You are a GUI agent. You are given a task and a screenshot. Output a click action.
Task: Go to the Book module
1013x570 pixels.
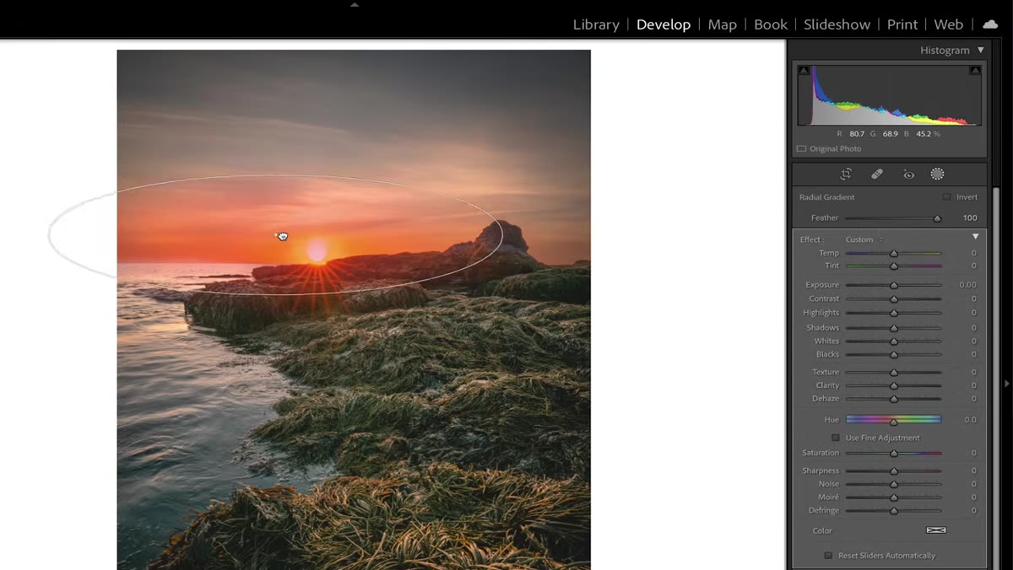pos(771,24)
